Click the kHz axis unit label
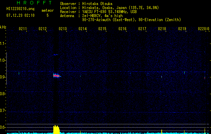Image resolution: width=211 pixels, height=134 pixels. pos(3,27)
